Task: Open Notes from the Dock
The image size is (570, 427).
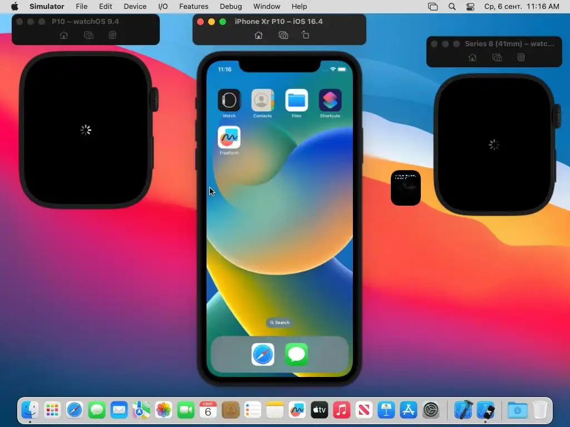Action: (x=275, y=410)
